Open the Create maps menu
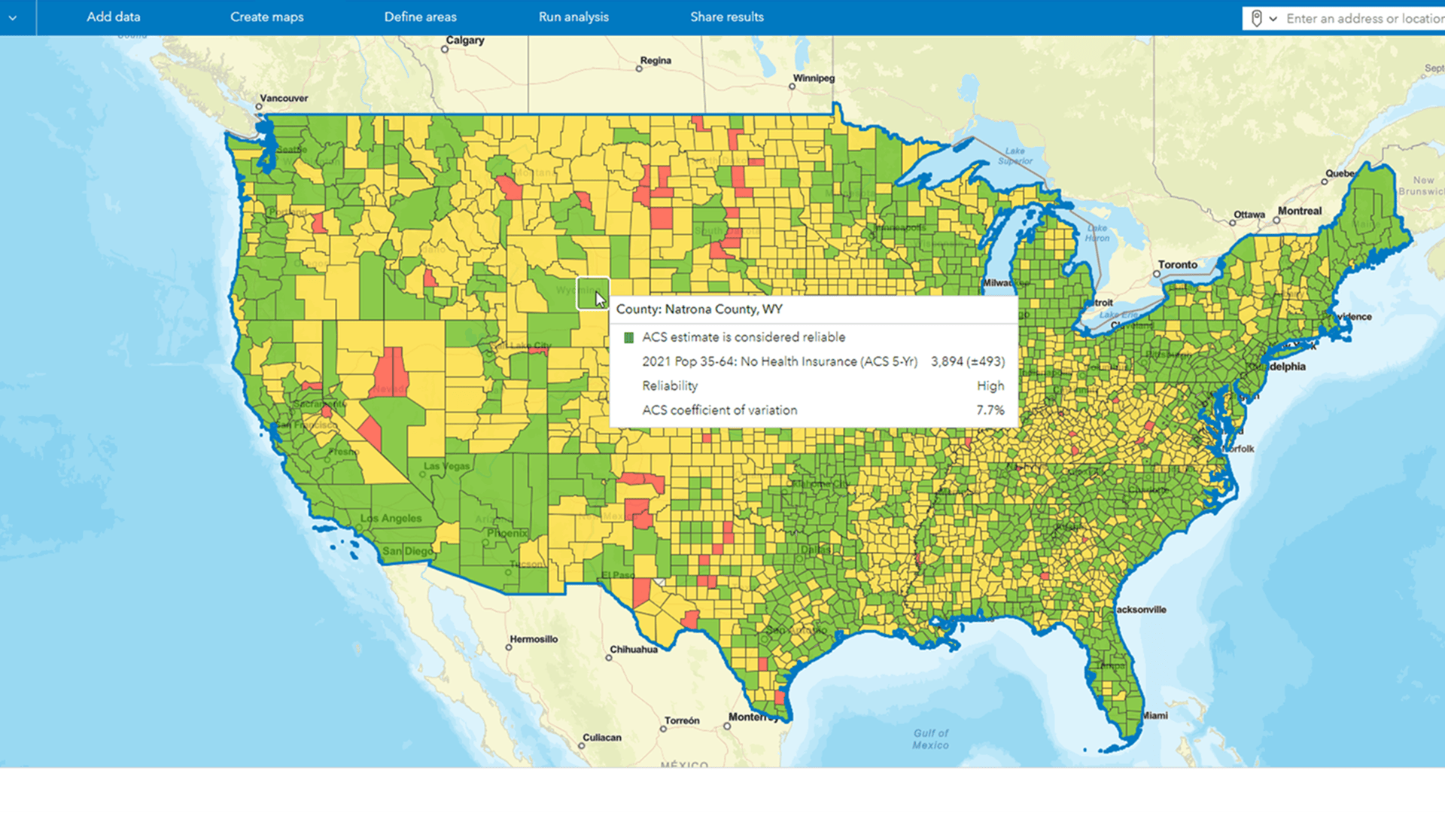The height and width of the screenshot is (813, 1445). tap(267, 17)
